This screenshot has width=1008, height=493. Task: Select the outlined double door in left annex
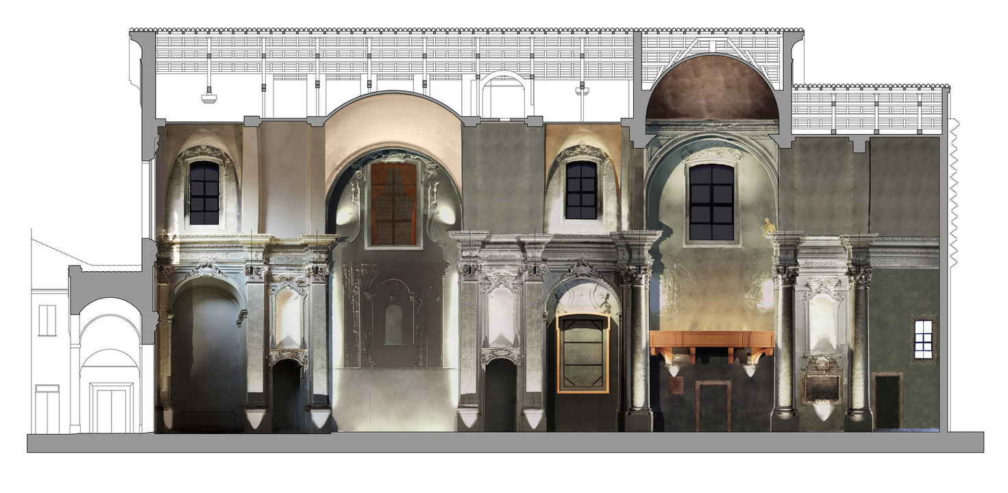coord(112,409)
